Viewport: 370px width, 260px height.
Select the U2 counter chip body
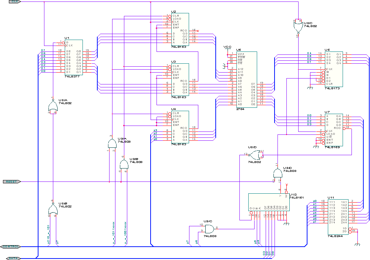pyautogui.click(x=180, y=29)
